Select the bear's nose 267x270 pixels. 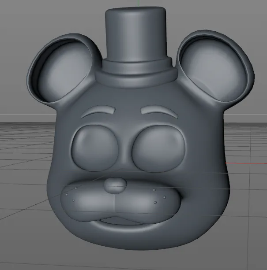(x=115, y=186)
